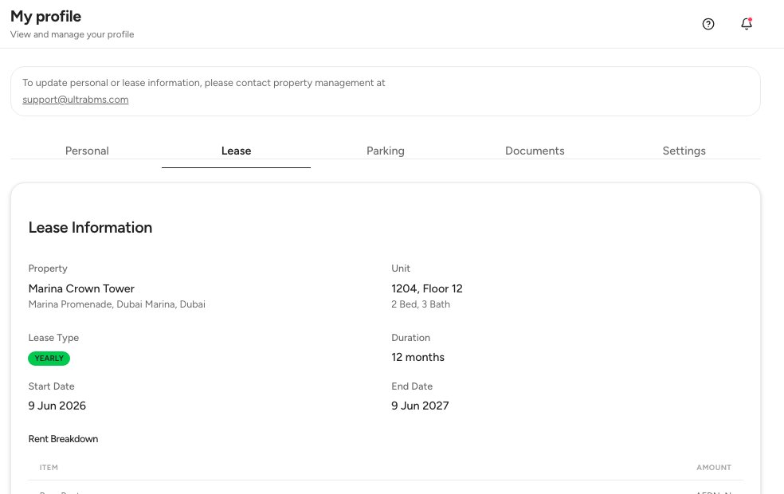Click the Property field label

tap(48, 269)
